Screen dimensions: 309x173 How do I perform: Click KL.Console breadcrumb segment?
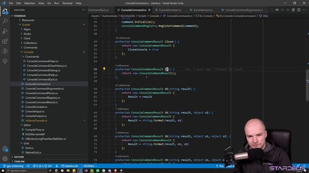[x=204, y=16]
